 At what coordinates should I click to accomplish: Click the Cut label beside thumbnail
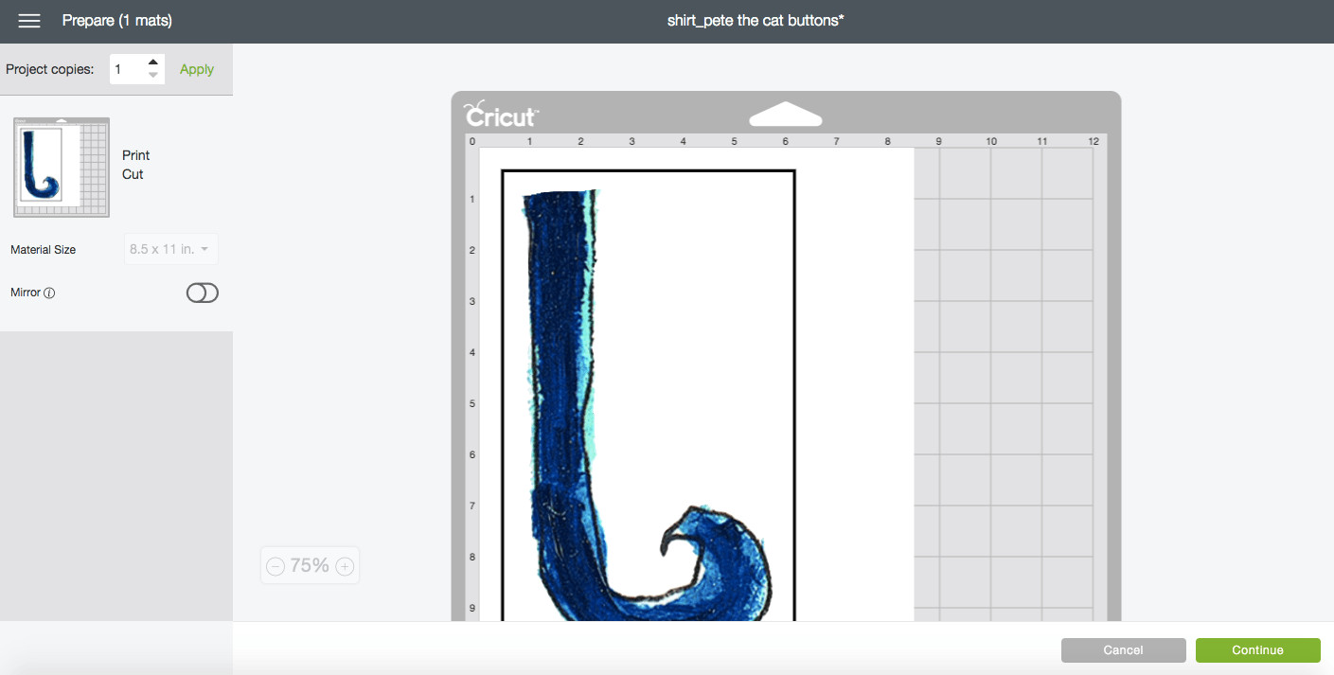point(133,174)
